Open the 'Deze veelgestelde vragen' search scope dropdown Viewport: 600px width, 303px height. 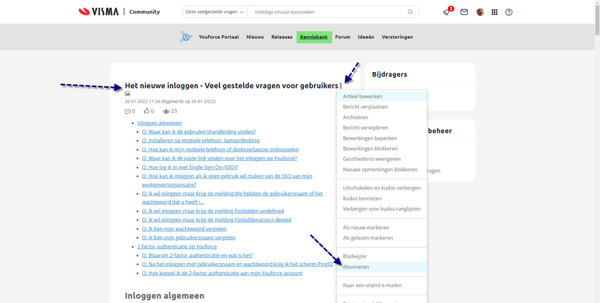(214, 12)
